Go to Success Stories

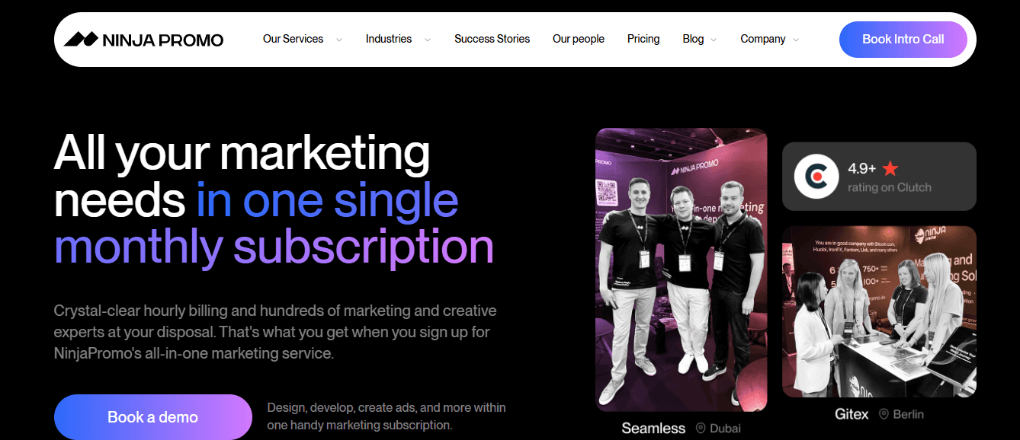(x=492, y=38)
